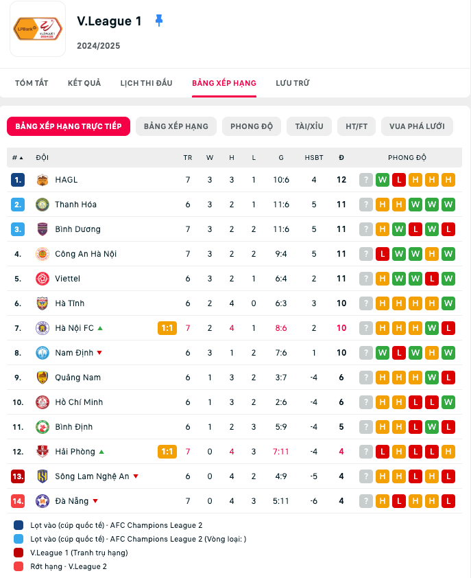Click HAGL's gray question mark form badge
The height and width of the screenshot is (578, 471).
pyautogui.click(x=366, y=180)
